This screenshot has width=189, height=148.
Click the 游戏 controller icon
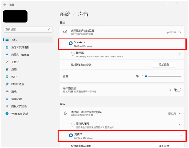7,91
